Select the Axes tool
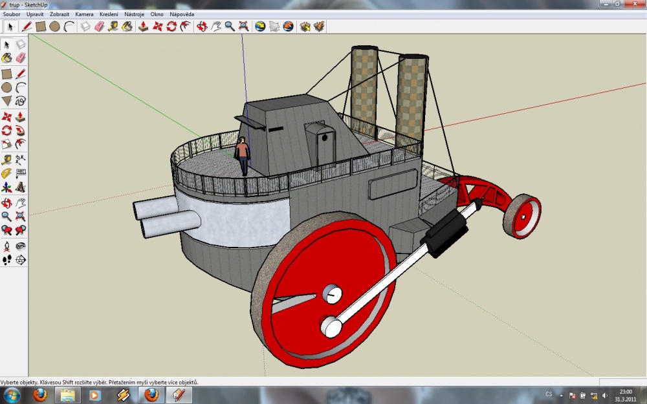The height and width of the screenshot is (404, 647). 6,188
